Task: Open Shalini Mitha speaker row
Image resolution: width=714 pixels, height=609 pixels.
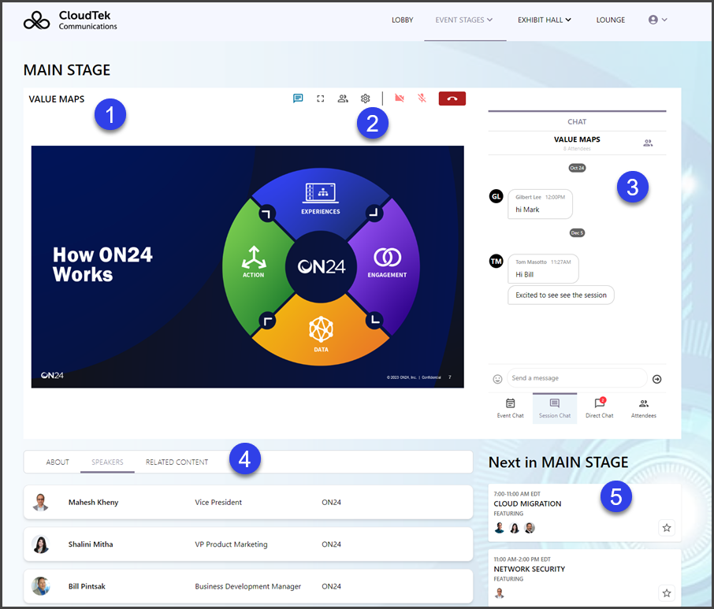Action: coord(248,544)
